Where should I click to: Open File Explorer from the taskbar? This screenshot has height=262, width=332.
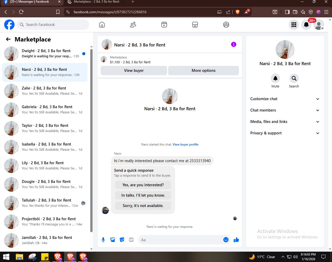coord(19,257)
